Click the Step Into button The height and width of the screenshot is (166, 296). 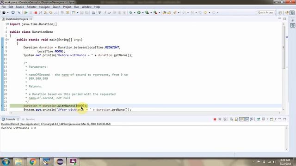(x=45, y=12)
